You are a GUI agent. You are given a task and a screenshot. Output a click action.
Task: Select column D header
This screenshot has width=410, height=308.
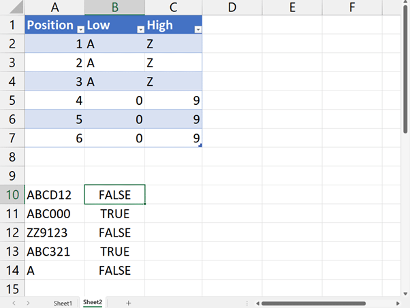tap(232, 7)
